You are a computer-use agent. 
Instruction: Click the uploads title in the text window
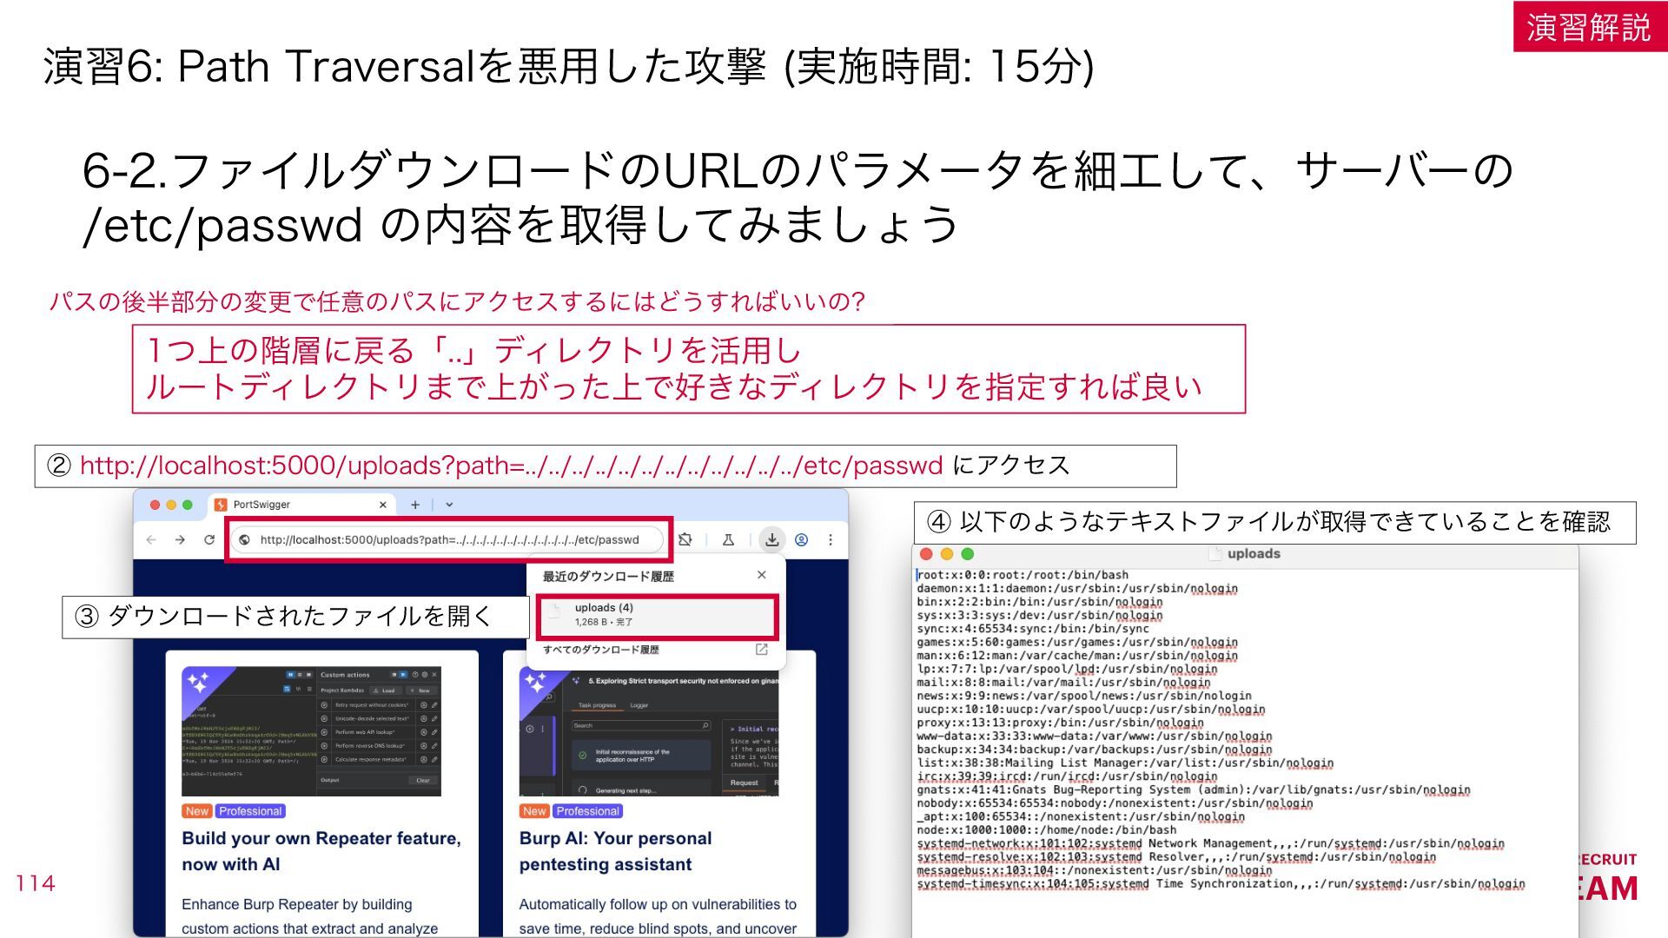click(x=1254, y=554)
